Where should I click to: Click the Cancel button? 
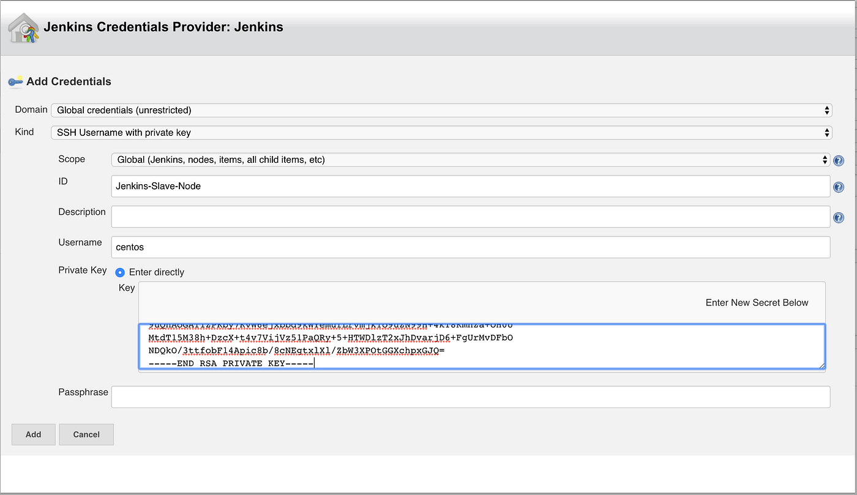(86, 434)
